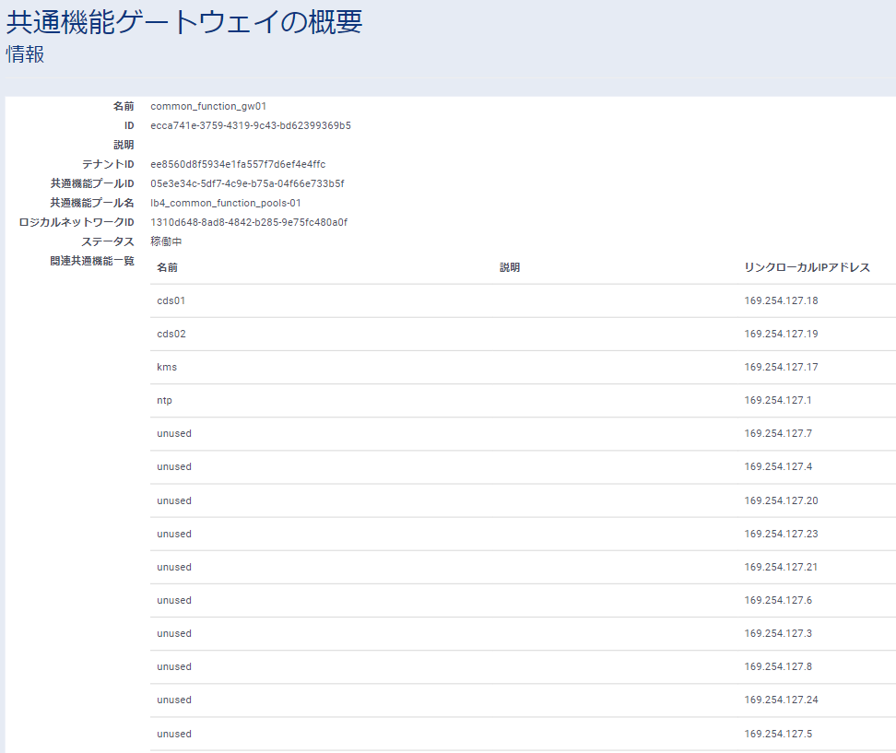Click the IP address 169.254.127.18
This screenshot has width=896, height=753.
pos(781,300)
